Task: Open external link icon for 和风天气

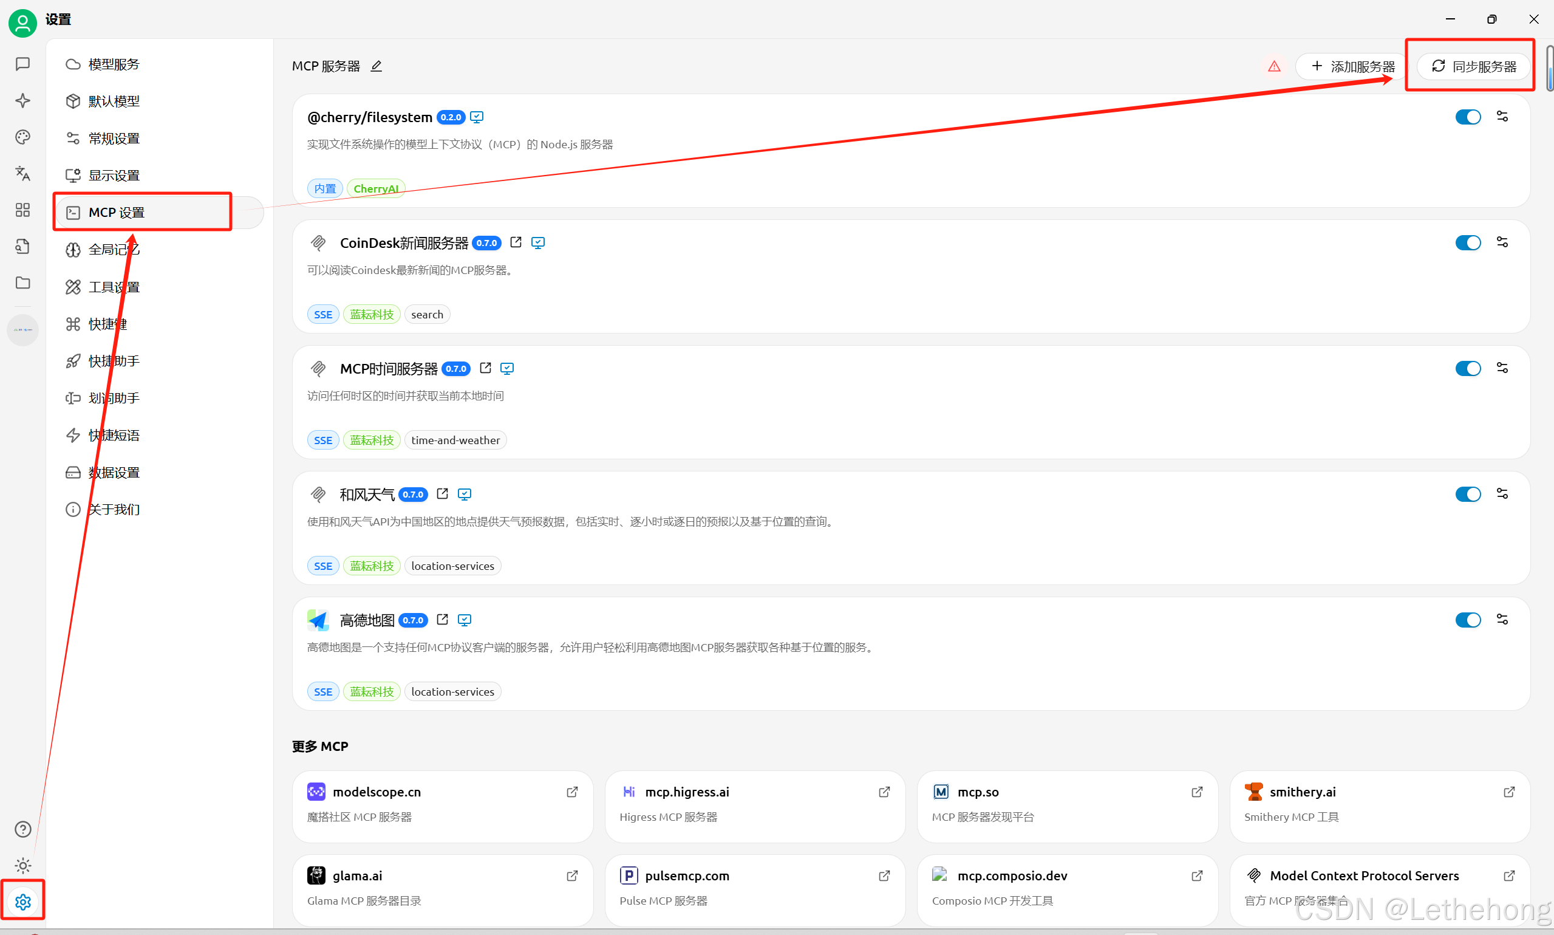Action: (x=443, y=494)
